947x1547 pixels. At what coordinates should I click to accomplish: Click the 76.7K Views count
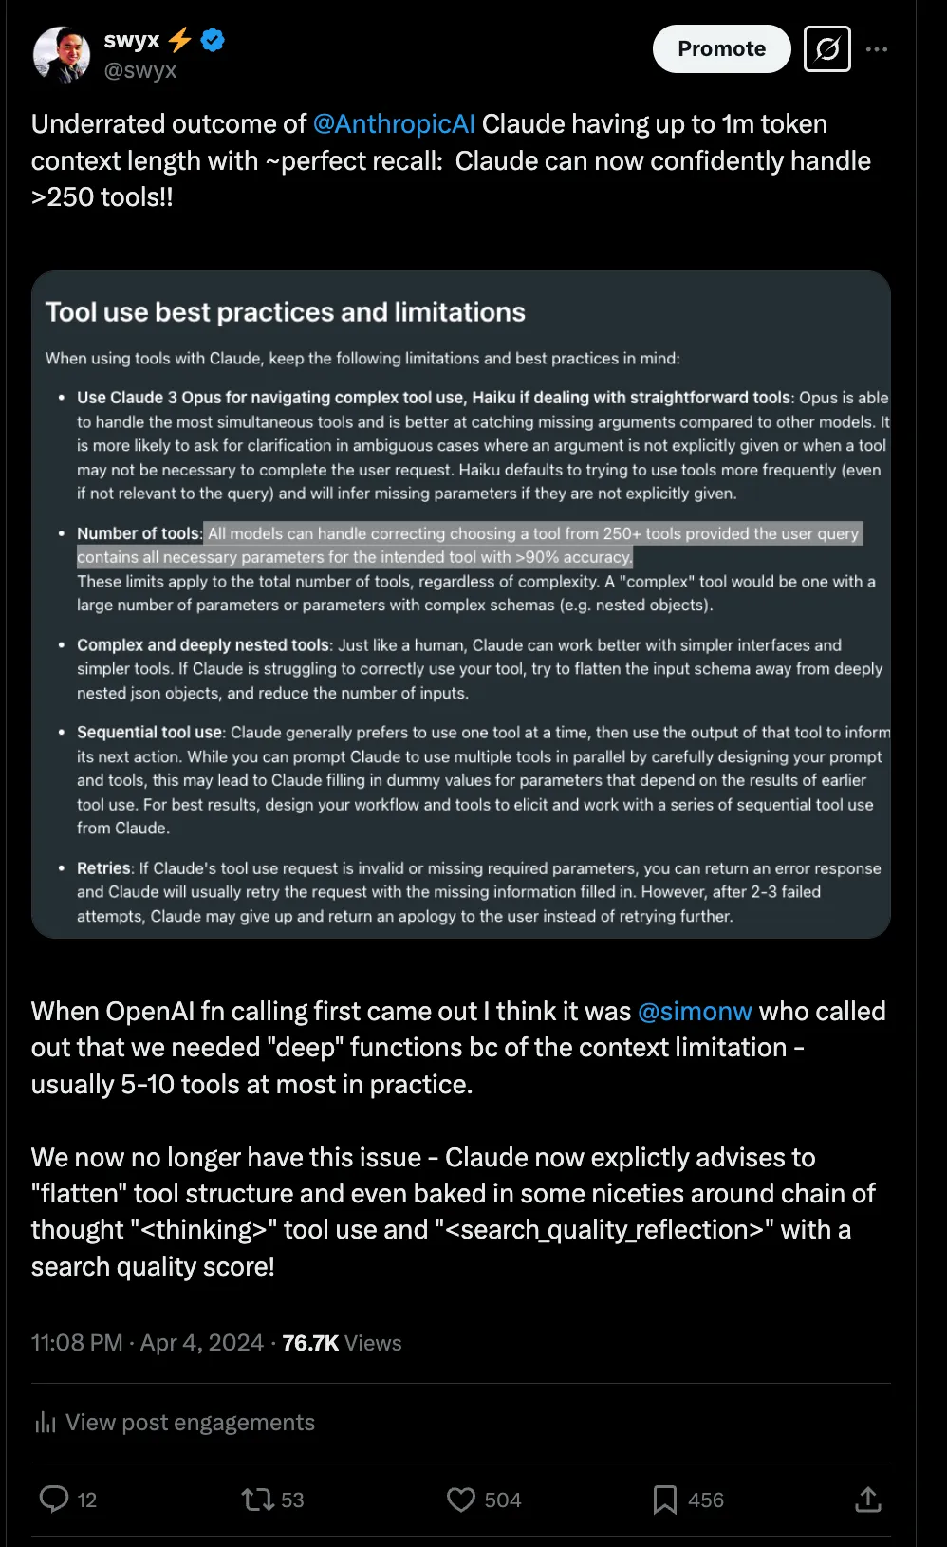pos(342,1342)
